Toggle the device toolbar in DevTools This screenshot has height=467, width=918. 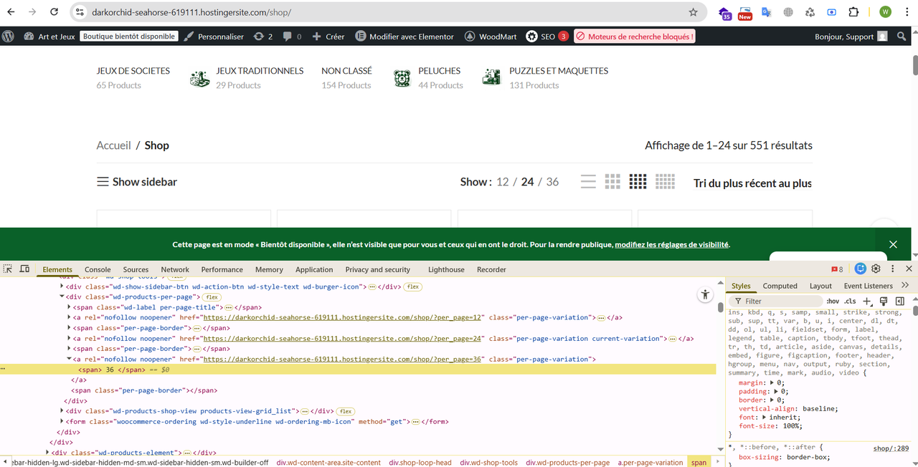tap(24, 269)
